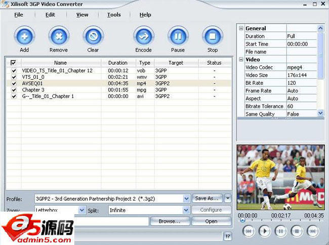The width and height of the screenshot is (329, 245).
Task: Start conversion with the Encode button
Action: (x=144, y=36)
